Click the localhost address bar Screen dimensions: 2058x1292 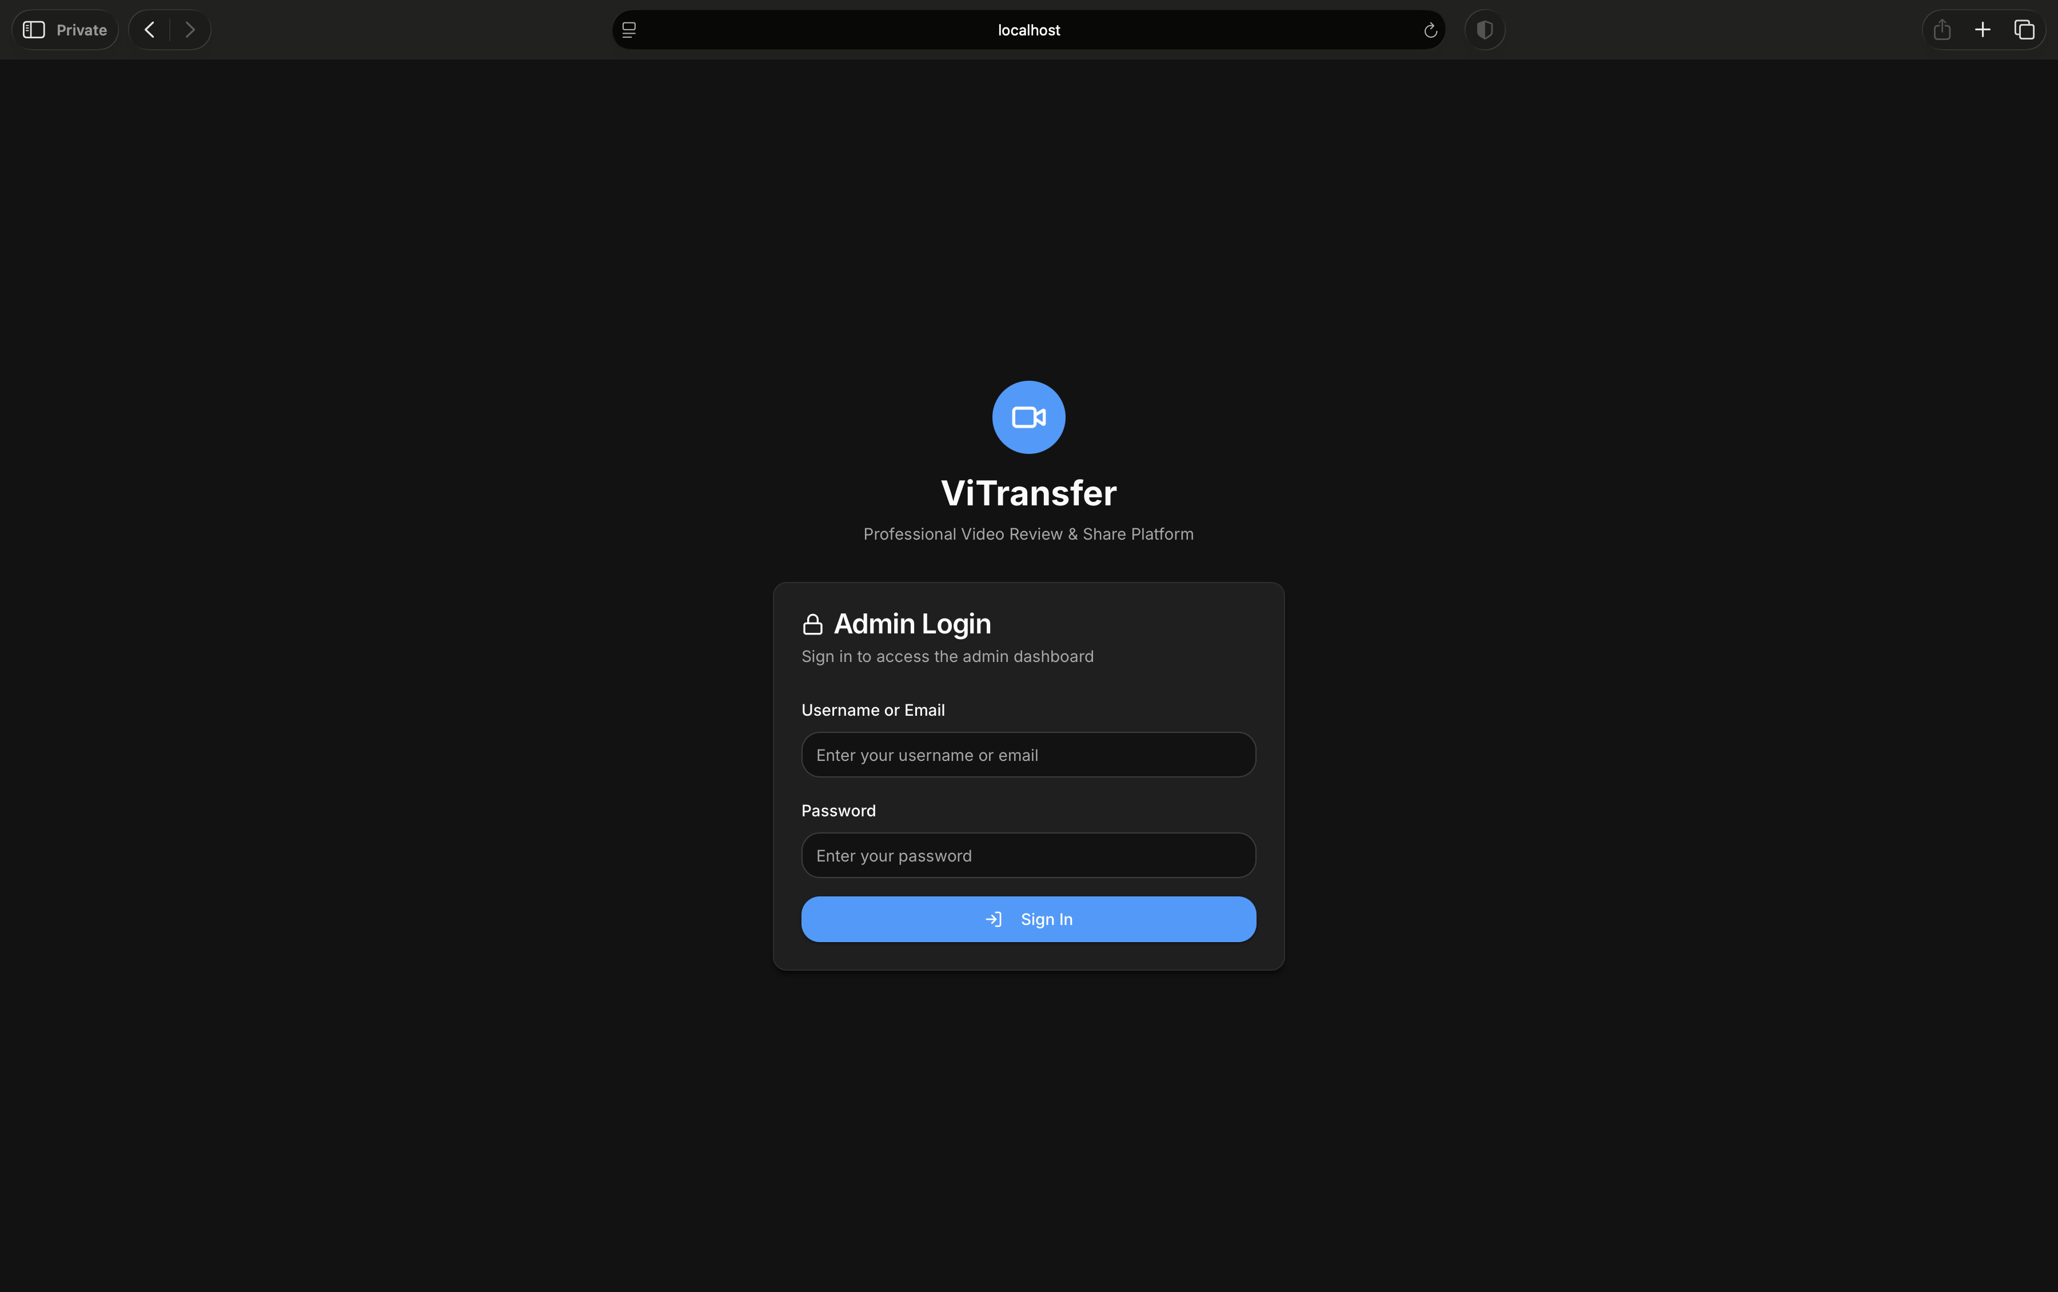(1028, 30)
